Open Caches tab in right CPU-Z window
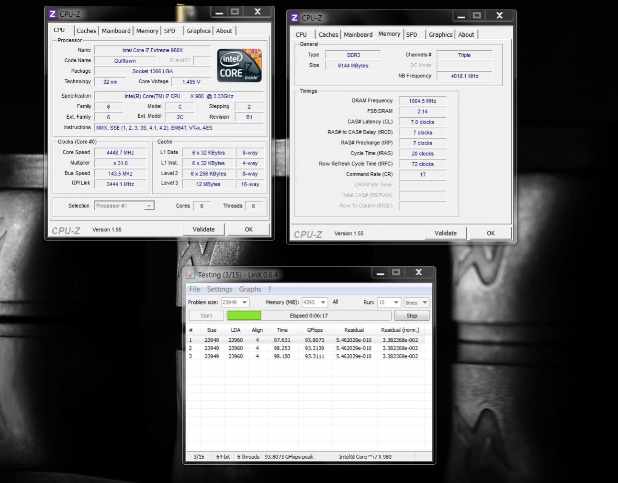The width and height of the screenshot is (618, 483). point(328,34)
